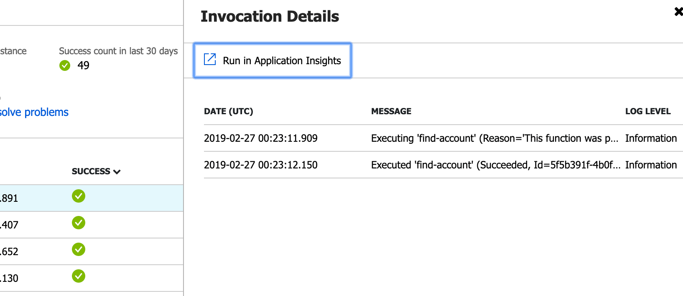This screenshot has height=296, width=683.
Task: Click the MESSAGE column header
Action: point(391,111)
